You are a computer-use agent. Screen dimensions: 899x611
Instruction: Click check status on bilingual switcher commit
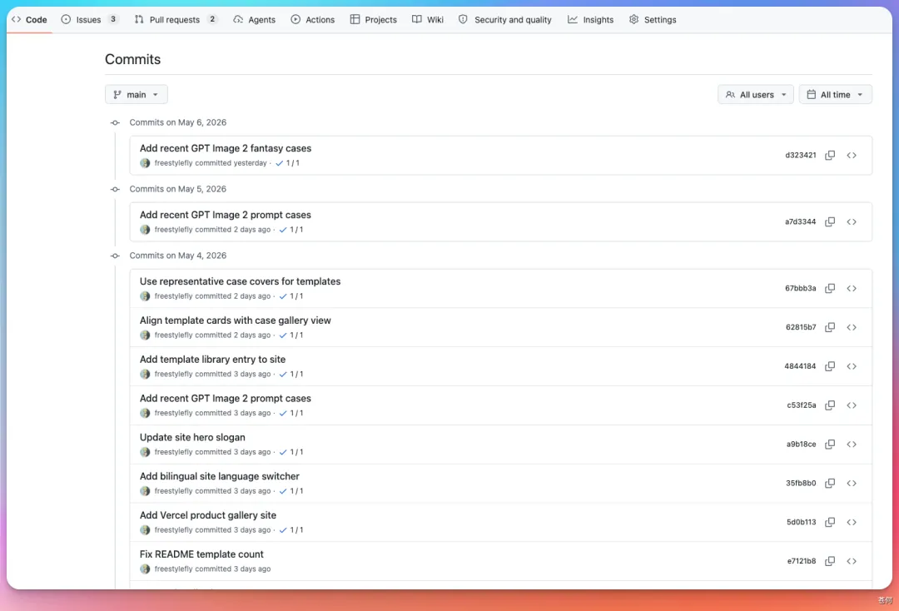[x=291, y=491]
